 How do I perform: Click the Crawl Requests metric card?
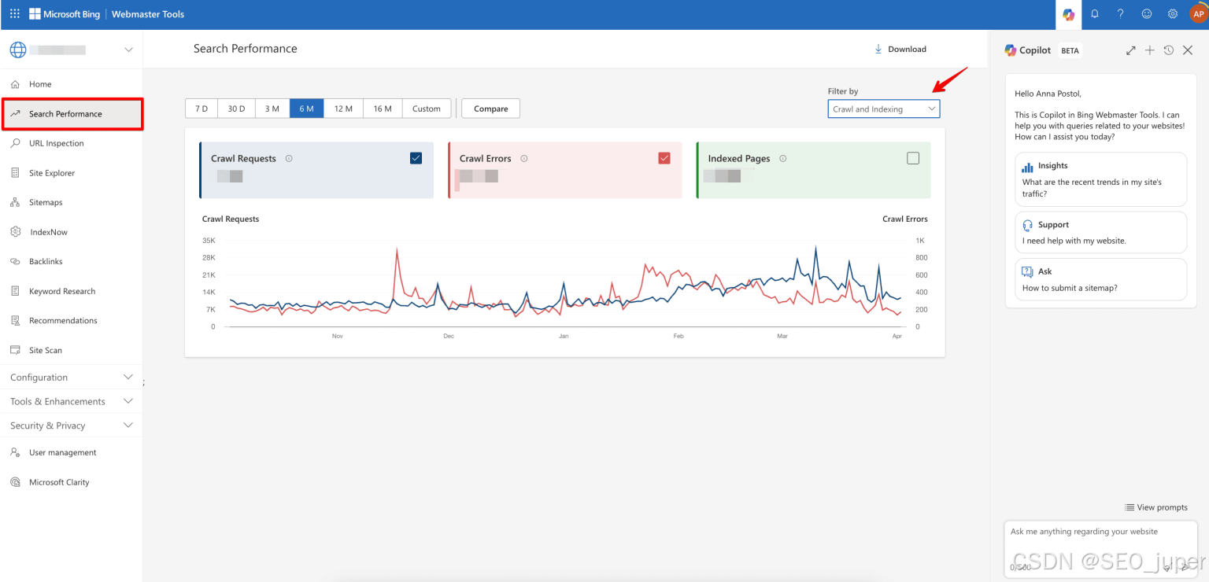tap(316, 170)
